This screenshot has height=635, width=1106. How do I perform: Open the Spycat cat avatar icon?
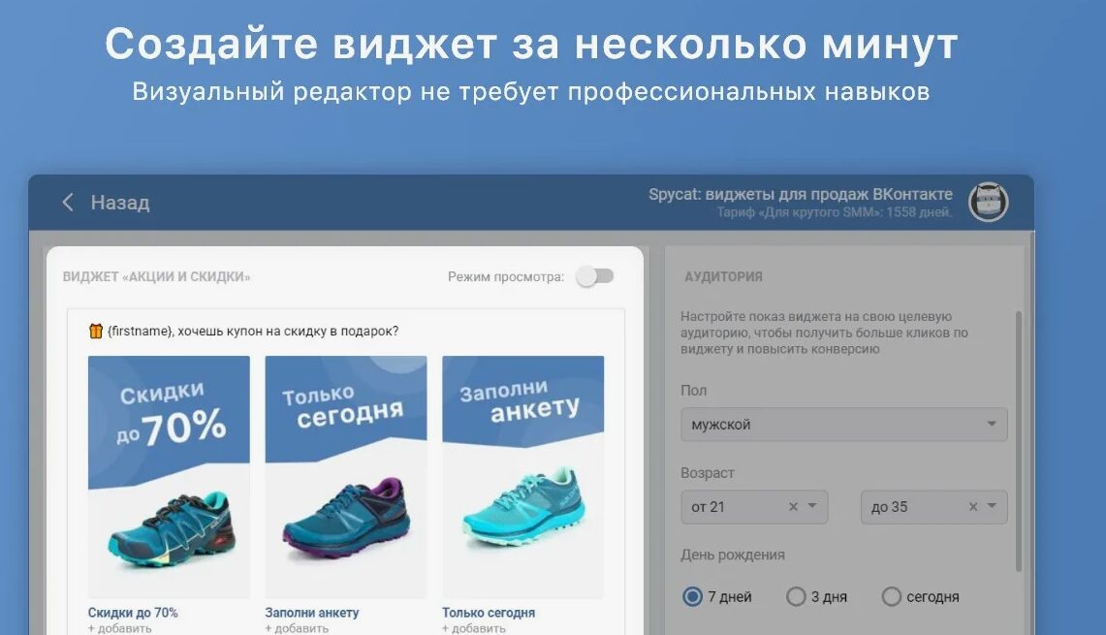point(988,202)
